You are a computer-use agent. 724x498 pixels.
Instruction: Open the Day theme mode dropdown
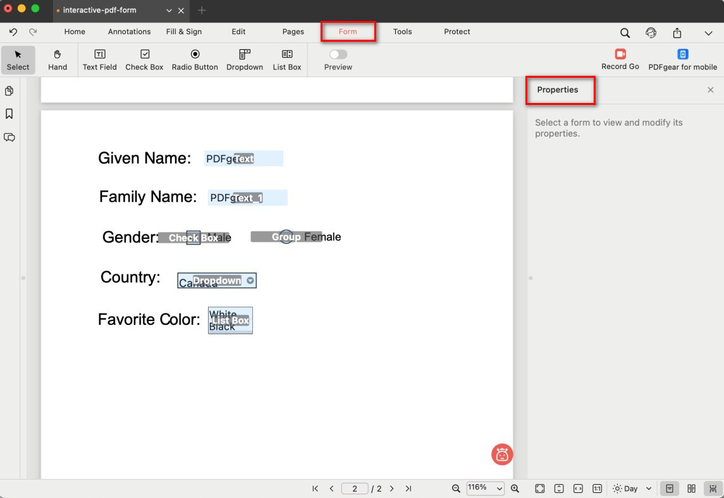click(632, 489)
